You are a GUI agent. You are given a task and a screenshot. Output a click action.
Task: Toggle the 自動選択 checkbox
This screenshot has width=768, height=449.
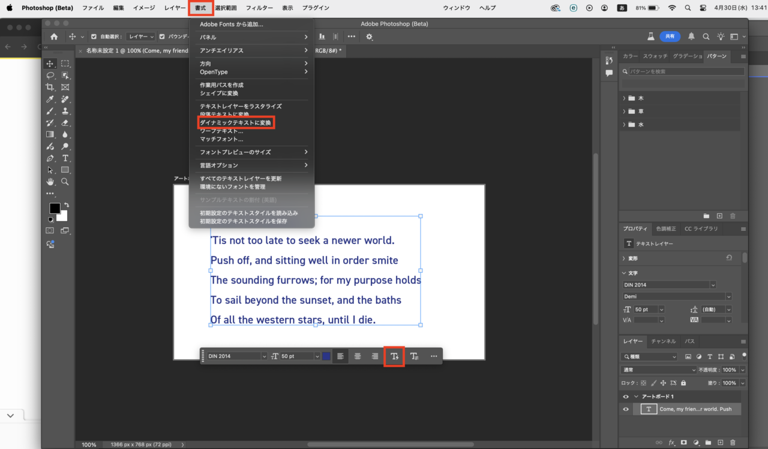pos(93,37)
